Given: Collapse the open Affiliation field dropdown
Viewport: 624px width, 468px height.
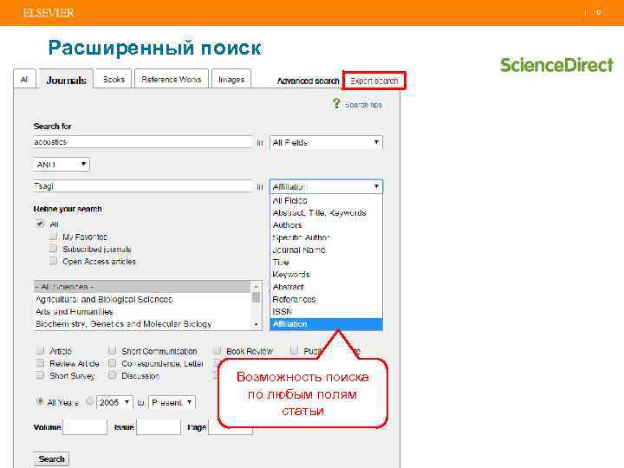Looking at the screenshot, I should pyautogui.click(x=326, y=186).
